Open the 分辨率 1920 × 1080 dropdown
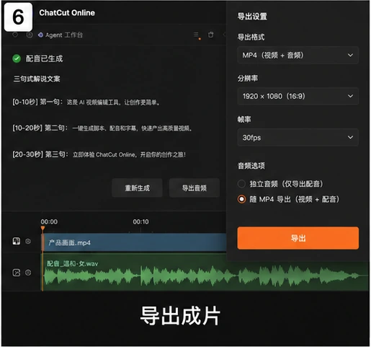This screenshot has width=371, height=347. point(298,96)
